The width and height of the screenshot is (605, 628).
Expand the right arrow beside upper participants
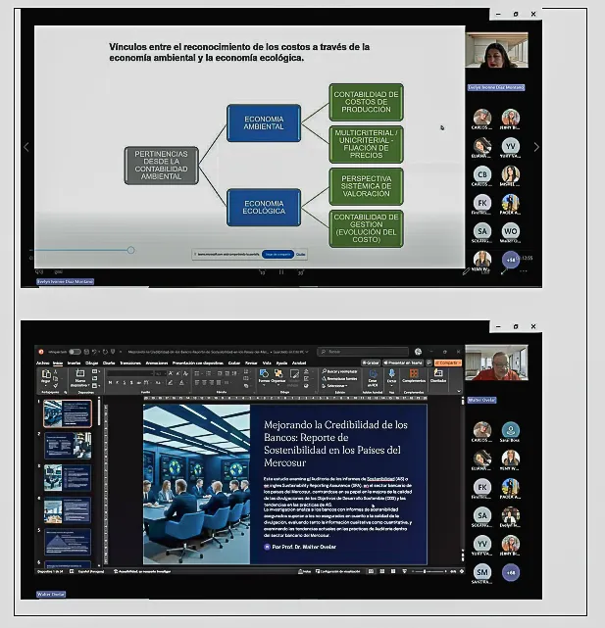[535, 147]
